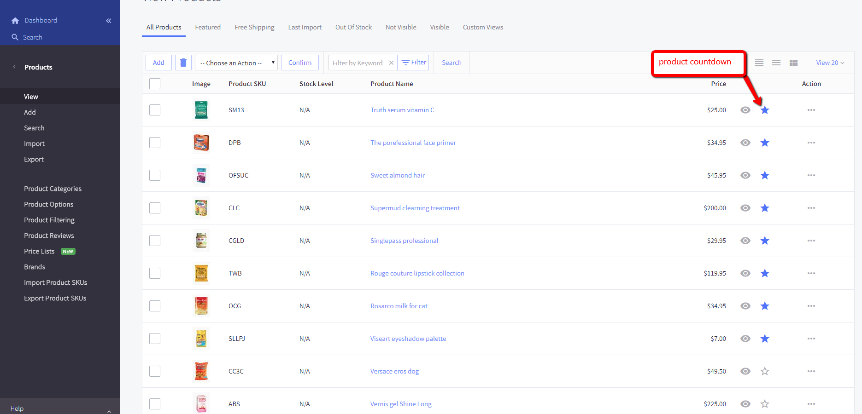The height and width of the screenshot is (414, 862).
Task: Open Import Product SKUs in sidebar
Action: (55, 282)
